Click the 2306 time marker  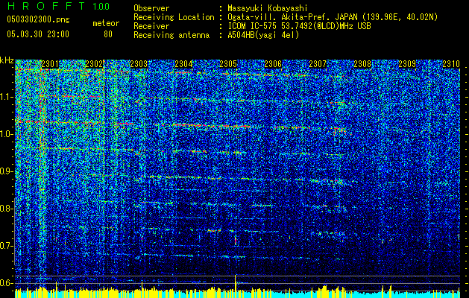pyautogui.click(x=273, y=64)
